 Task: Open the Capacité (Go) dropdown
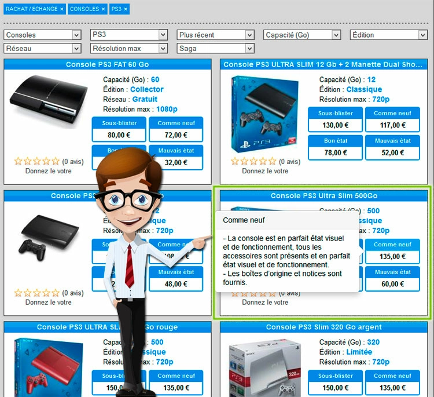pos(302,35)
